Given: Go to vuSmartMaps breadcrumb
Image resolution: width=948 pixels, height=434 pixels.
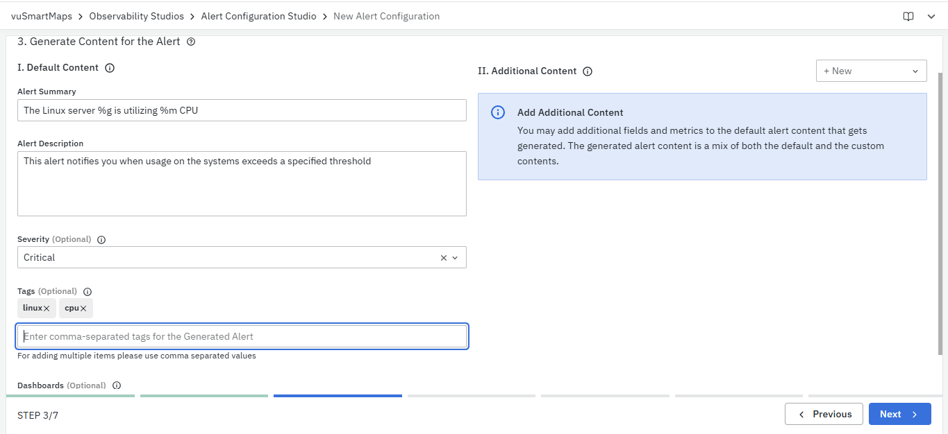Looking at the screenshot, I should coord(42,16).
